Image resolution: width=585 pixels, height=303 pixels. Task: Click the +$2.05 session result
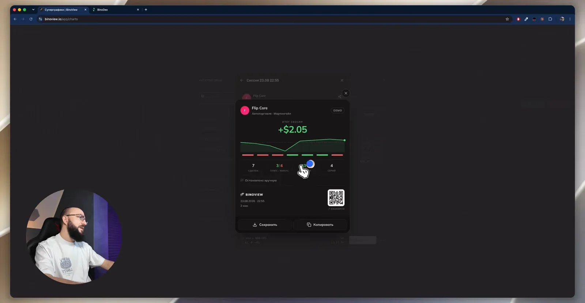coord(292,130)
